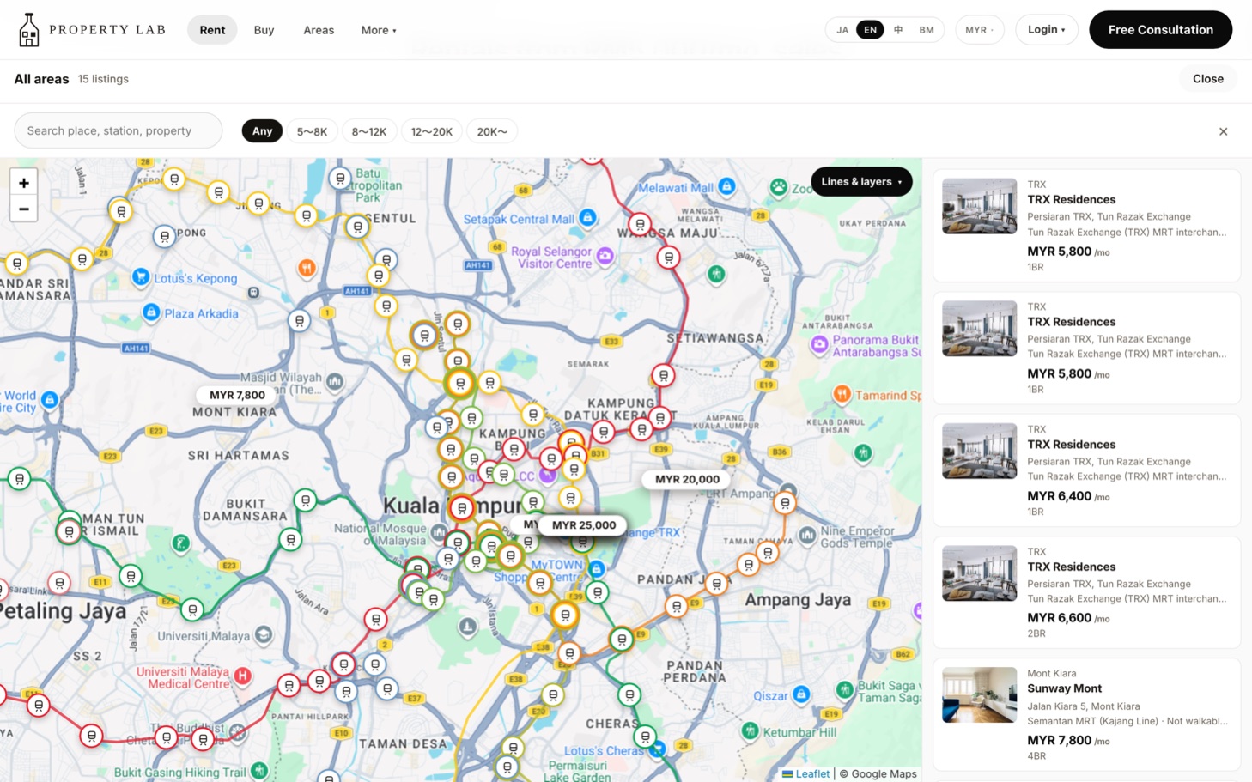The image size is (1252, 782).
Task: Open the MYR currency dropdown
Action: click(979, 30)
